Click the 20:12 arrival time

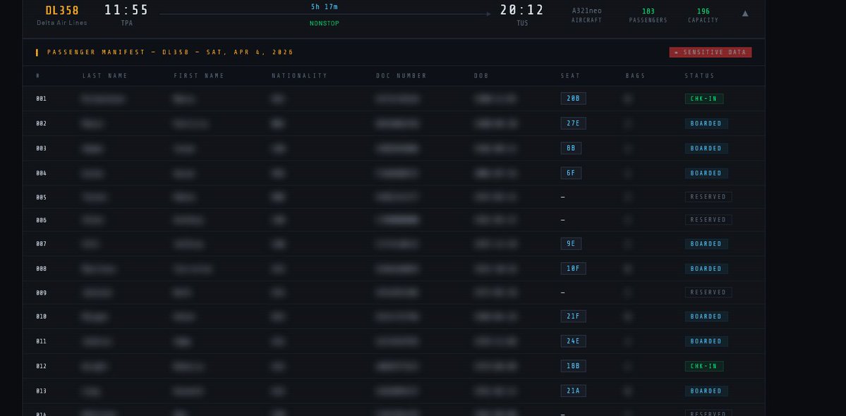pyautogui.click(x=521, y=11)
